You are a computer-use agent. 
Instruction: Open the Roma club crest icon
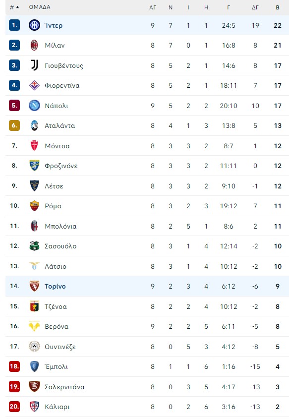[x=34, y=206]
